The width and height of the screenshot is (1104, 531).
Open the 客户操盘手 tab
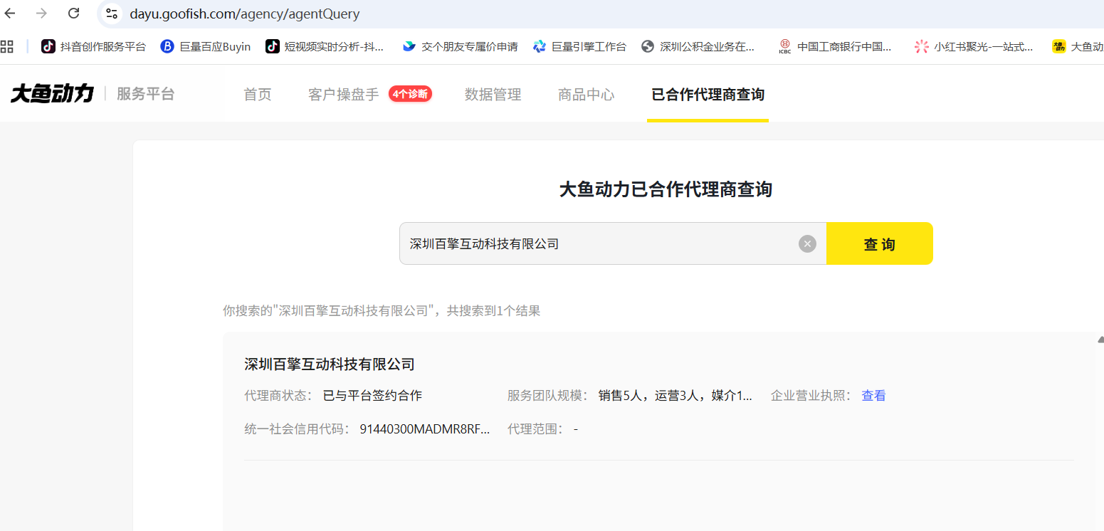pyautogui.click(x=344, y=95)
